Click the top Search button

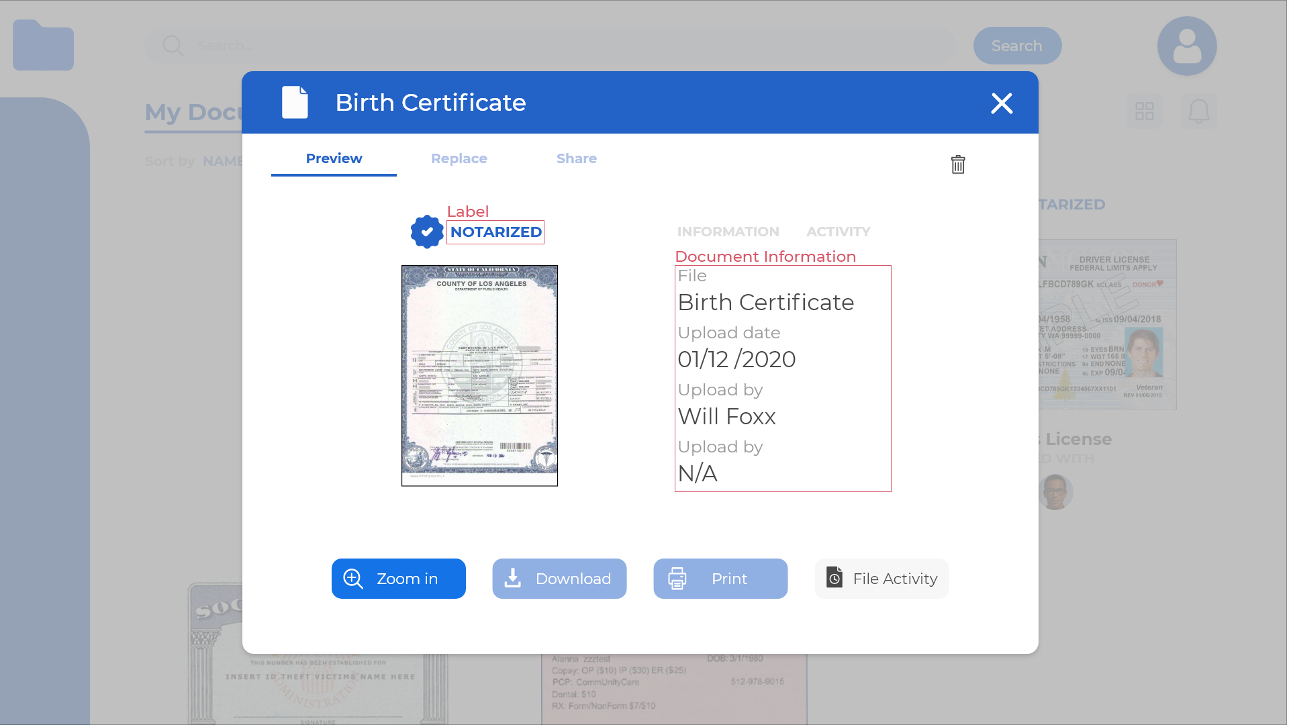(x=1016, y=46)
